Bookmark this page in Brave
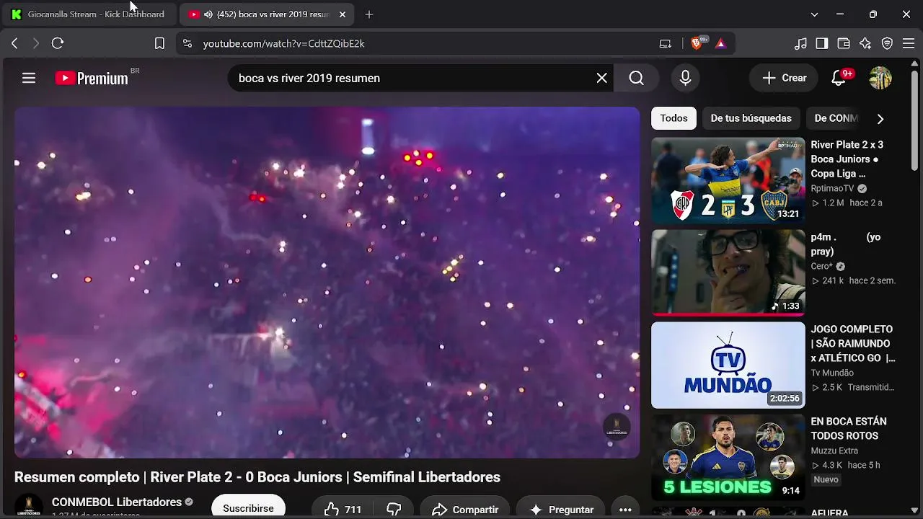923x519 pixels. (159, 43)
